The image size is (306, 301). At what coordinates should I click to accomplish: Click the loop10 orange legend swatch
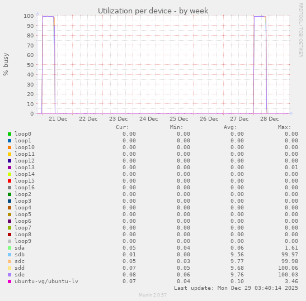pyautogui.click(x=10, y=147)
